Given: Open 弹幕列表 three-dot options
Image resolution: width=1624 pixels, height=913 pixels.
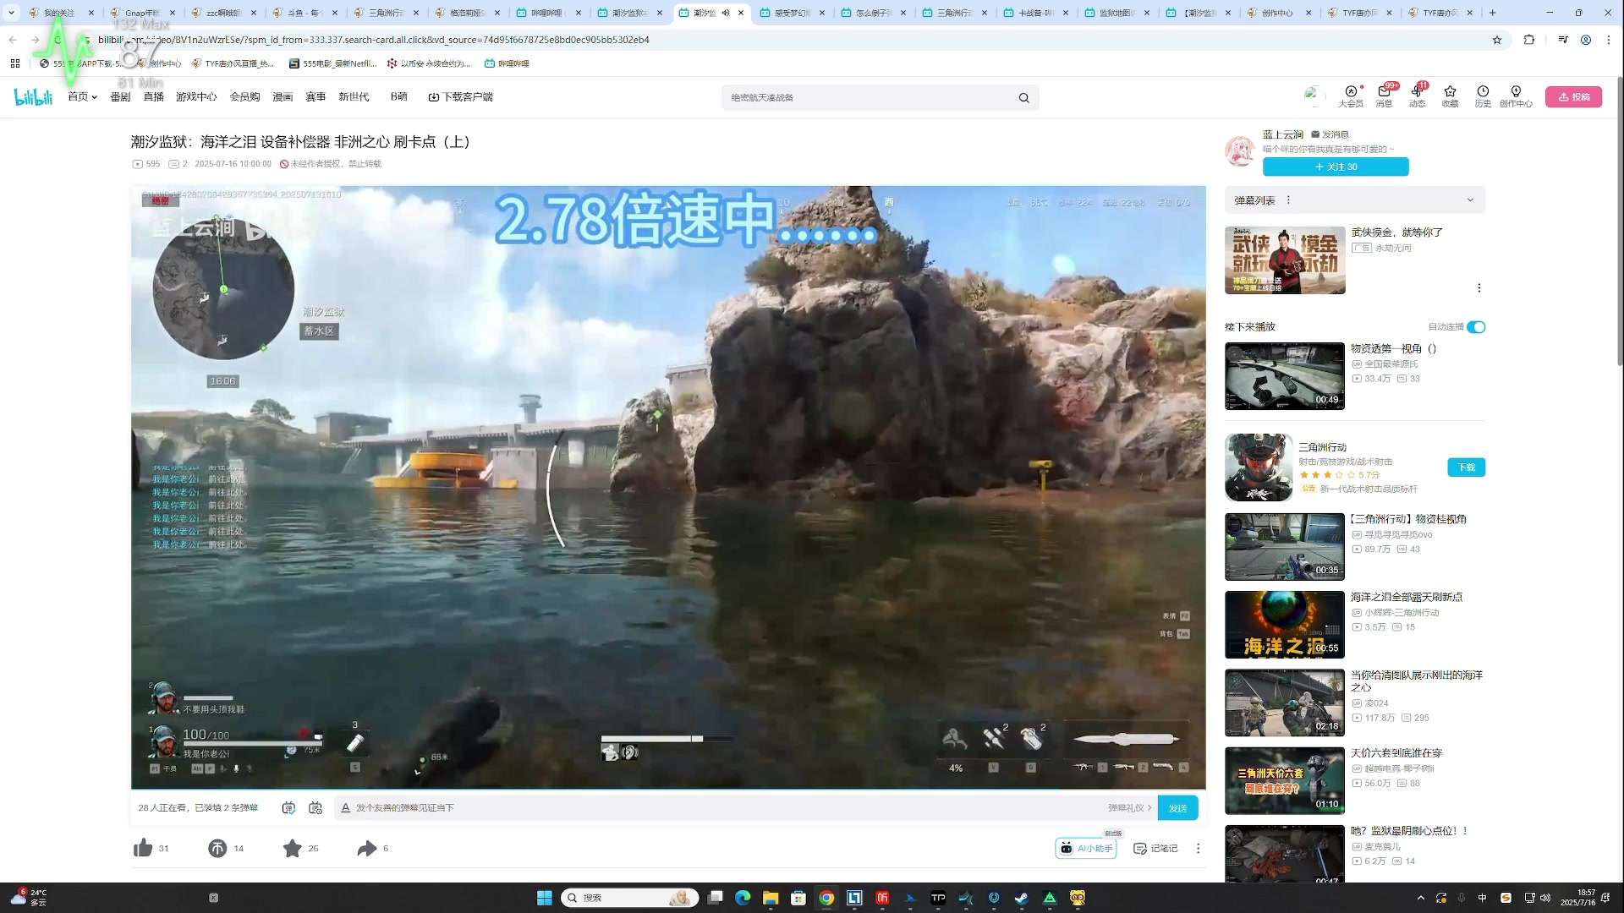Looking at the screenshot, I should pos(1288,200).
